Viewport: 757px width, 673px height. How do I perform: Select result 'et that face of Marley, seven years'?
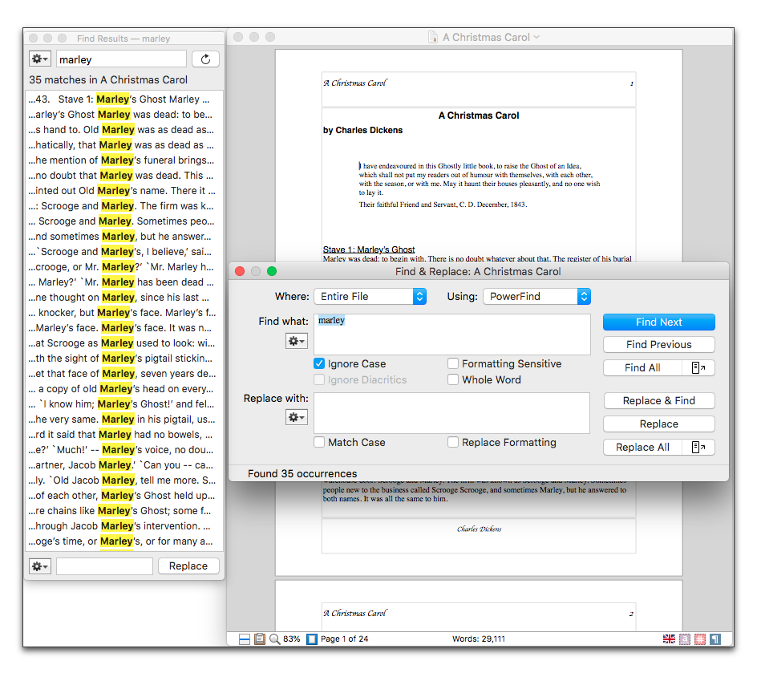click(x=124, y=374)
